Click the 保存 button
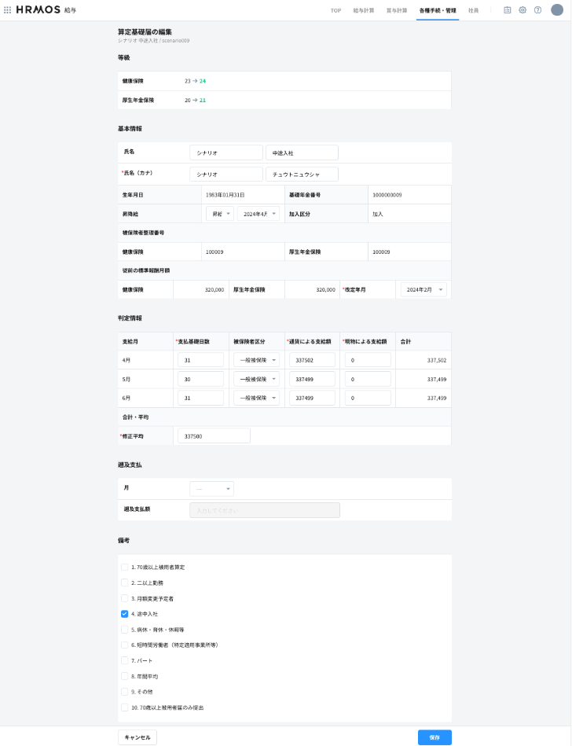572x746 pixels. click(x=434, y=737)
